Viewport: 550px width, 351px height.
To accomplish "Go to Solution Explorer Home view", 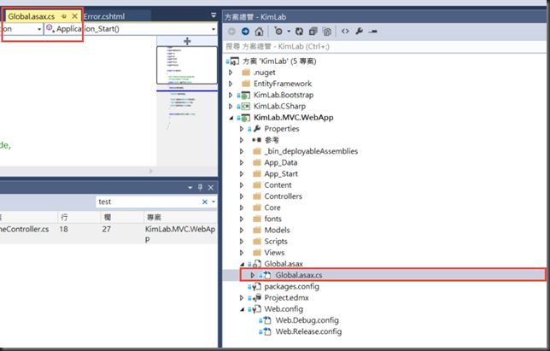I will (x=259, y=32).
